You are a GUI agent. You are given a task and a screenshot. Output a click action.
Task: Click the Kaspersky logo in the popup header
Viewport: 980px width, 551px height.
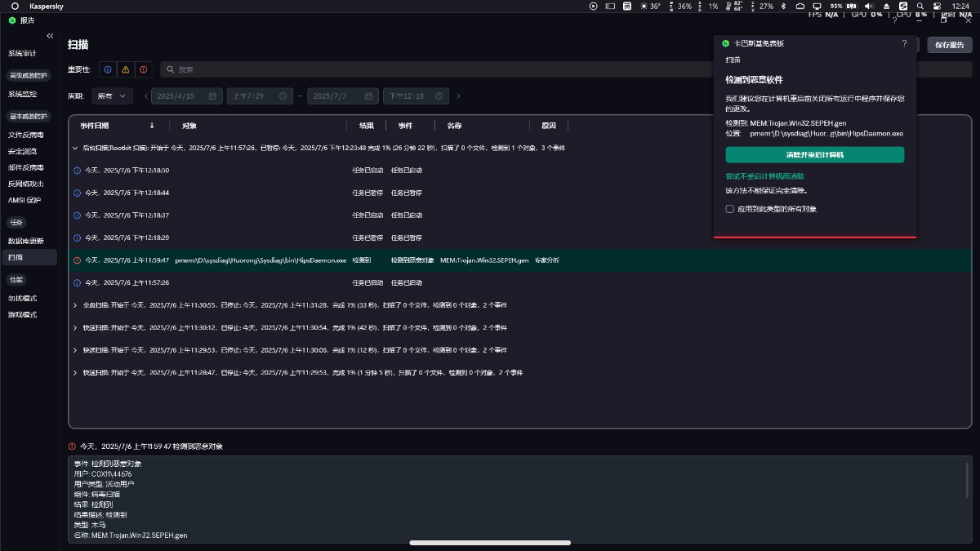pos(725,43)
